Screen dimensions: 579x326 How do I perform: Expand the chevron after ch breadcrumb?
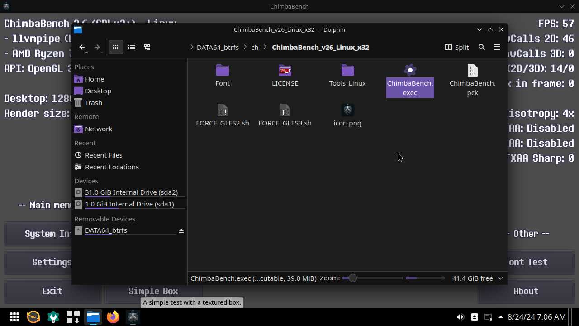tap(266, 47)
